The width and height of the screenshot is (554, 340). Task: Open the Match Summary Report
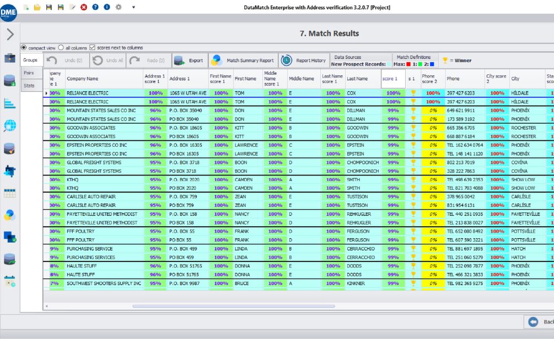243,61
